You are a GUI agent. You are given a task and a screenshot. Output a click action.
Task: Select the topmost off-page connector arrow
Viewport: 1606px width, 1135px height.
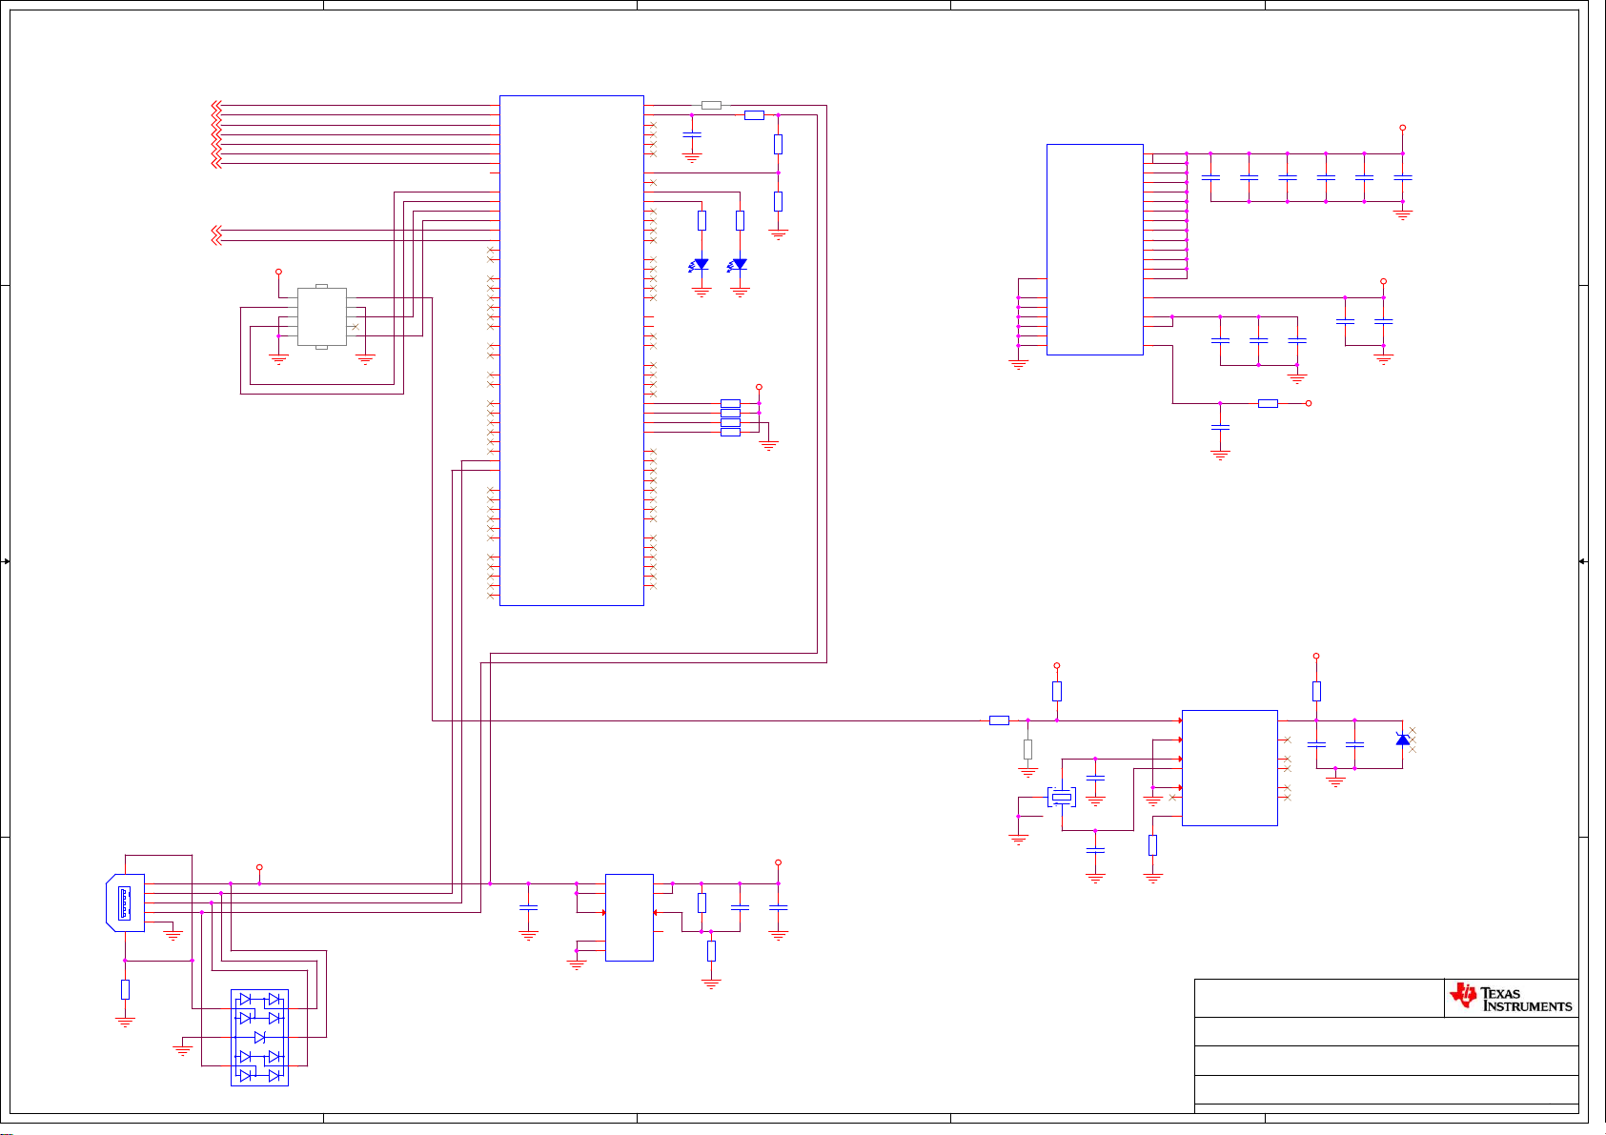[x=216, y=105]
